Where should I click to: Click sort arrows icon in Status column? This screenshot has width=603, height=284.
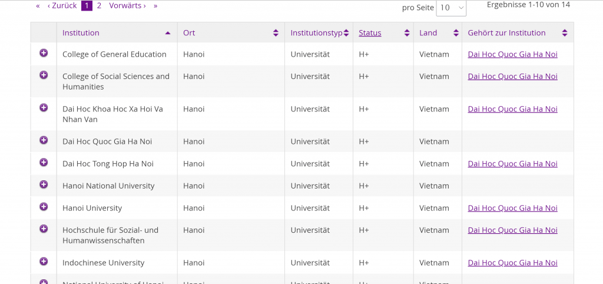[x=407, y=33]
